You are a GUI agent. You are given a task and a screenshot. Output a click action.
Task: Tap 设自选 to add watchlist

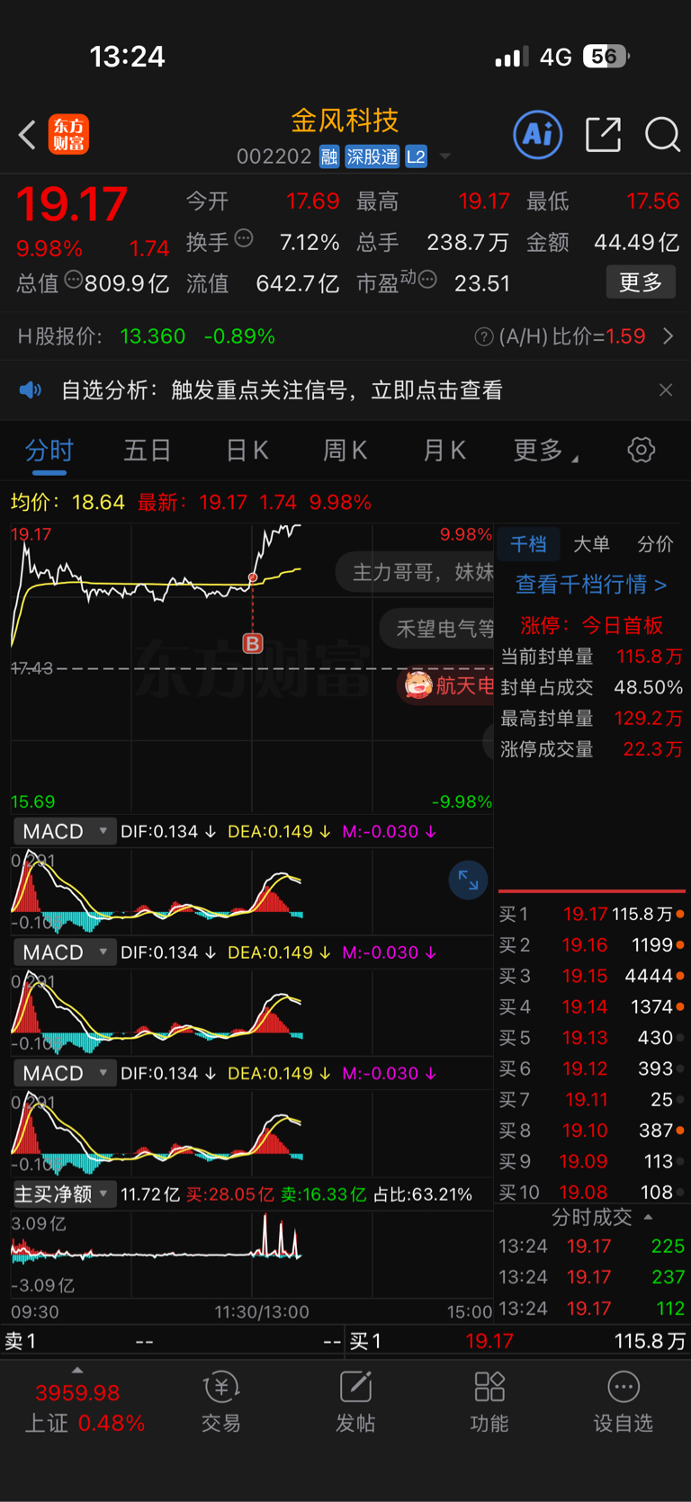624,1401
